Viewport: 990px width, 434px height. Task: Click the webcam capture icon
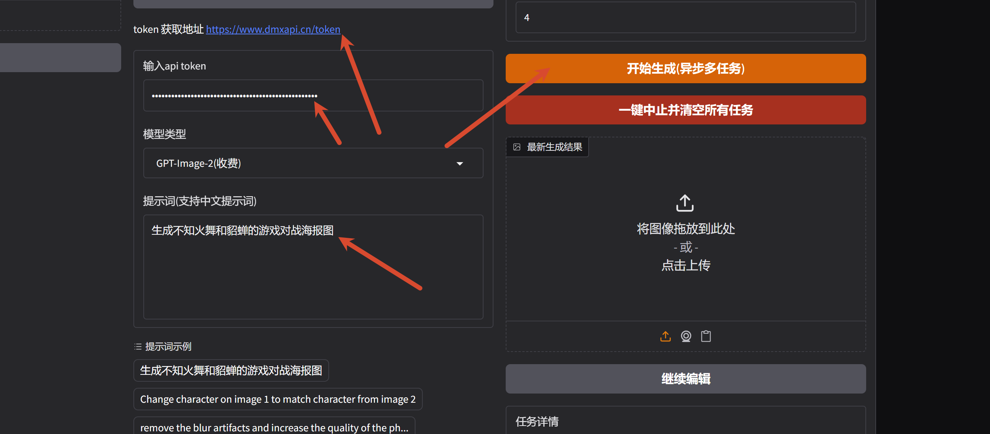click(x=686, y=336)
